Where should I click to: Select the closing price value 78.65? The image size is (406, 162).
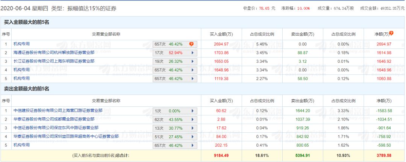click(x=264, y=8)
